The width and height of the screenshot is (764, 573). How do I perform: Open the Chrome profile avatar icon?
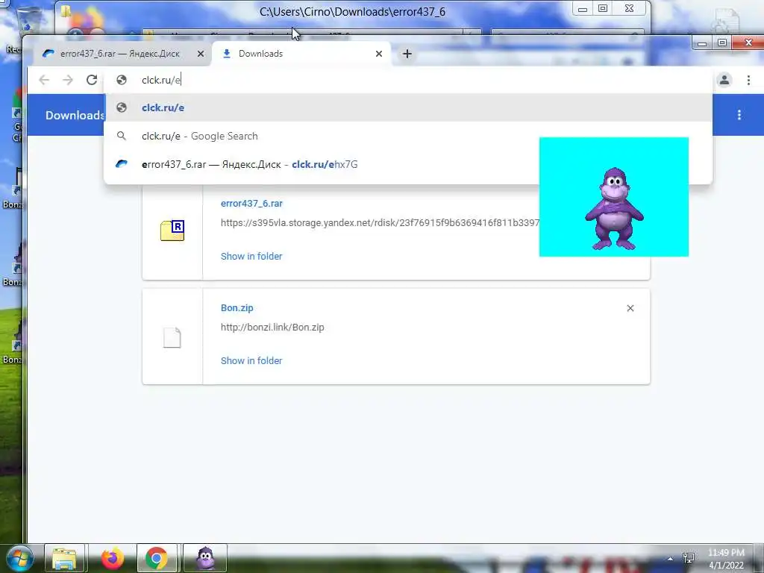tap(724, 80)
